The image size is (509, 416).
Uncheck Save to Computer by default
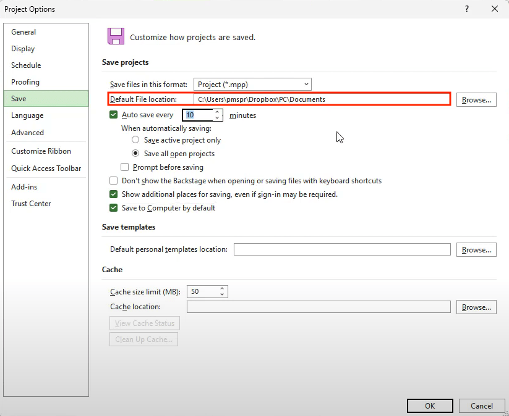(114, 208)
